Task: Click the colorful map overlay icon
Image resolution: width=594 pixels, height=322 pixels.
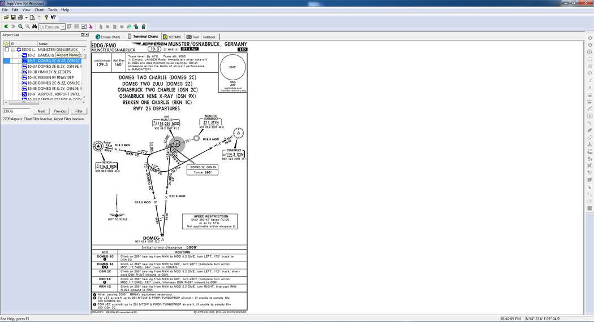Action: 129,27
